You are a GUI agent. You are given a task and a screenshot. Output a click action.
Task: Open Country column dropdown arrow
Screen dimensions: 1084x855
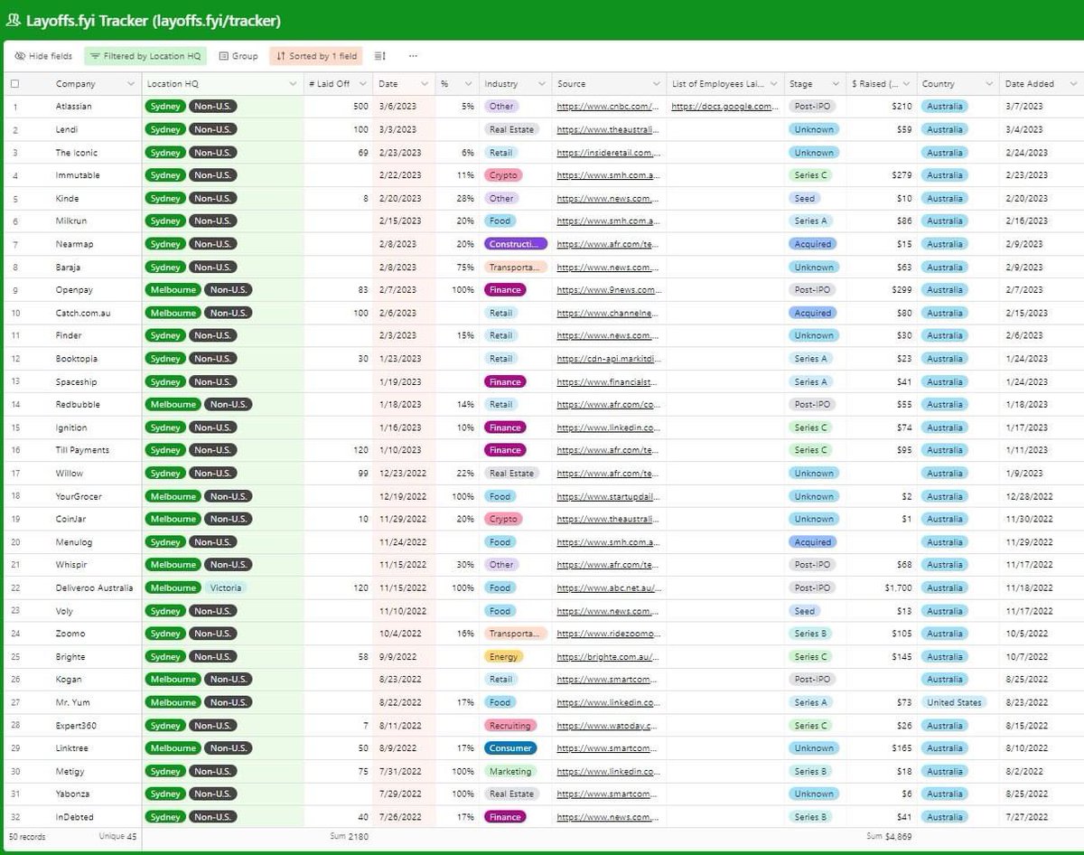988,84
